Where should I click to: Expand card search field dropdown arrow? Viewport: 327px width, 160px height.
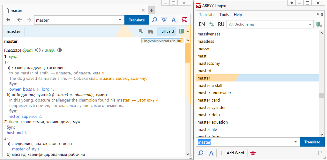click(x=120, y=20)
